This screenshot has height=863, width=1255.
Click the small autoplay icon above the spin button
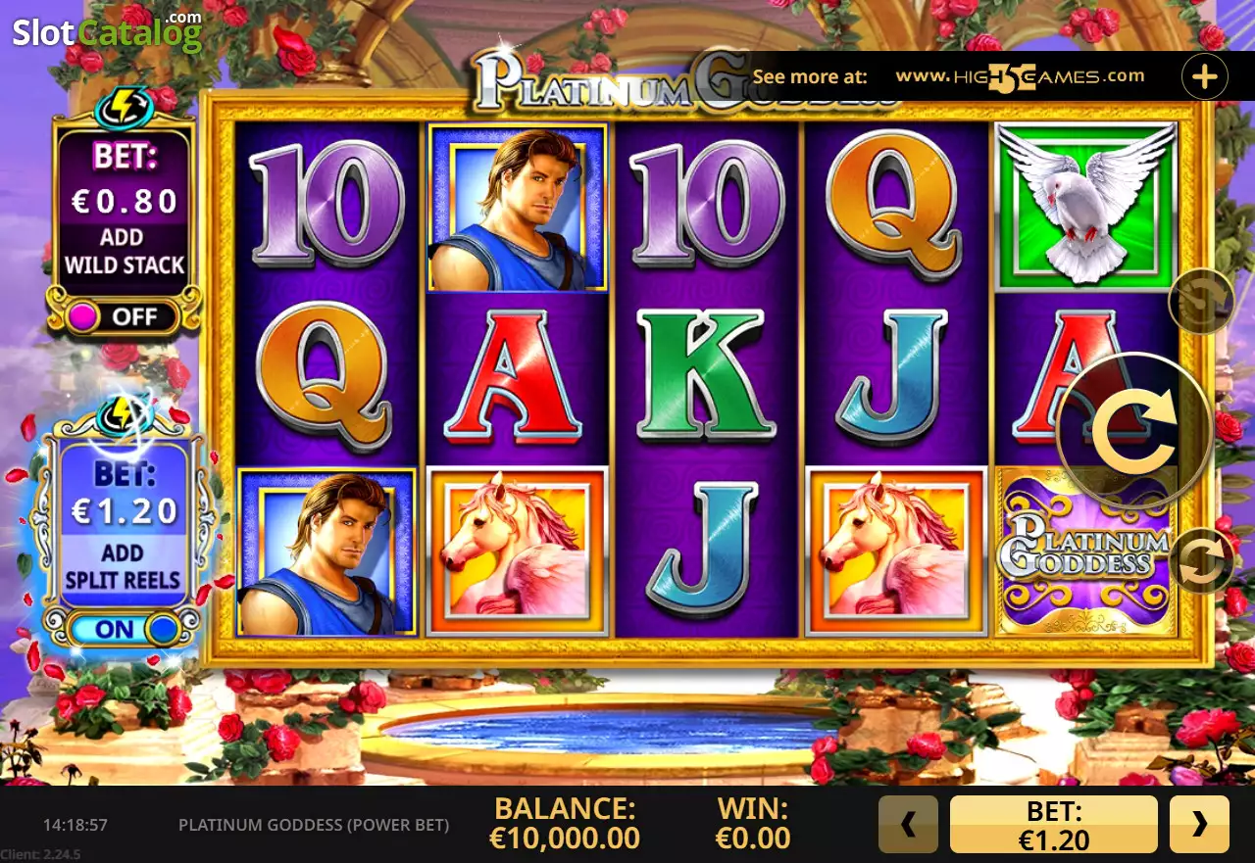point(1201,301)
